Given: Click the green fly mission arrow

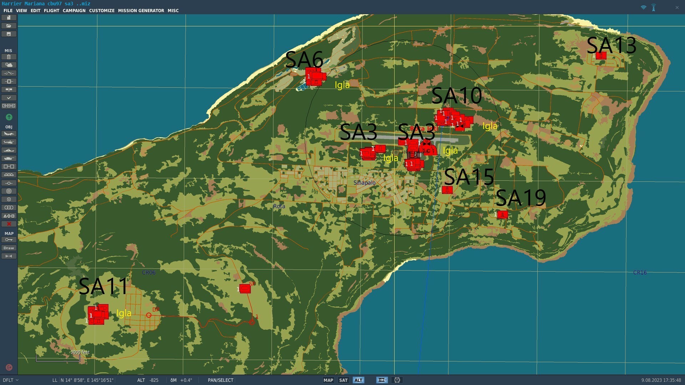Looking at the screenshot, I should coord(9,117).
